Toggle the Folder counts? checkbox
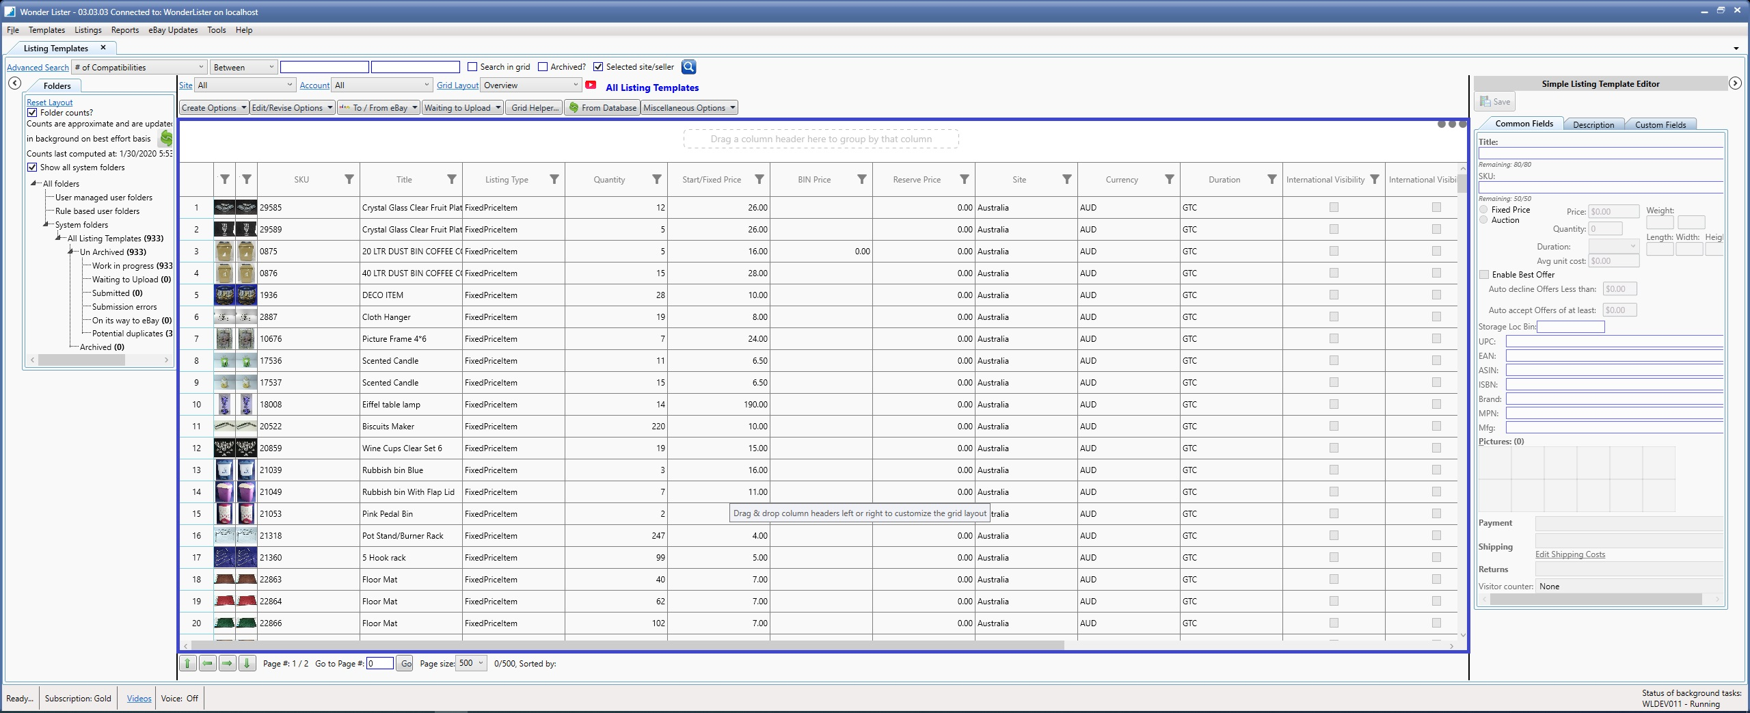Image resolution: width=1750 pixels, height=713 pixels. (32, 113)
